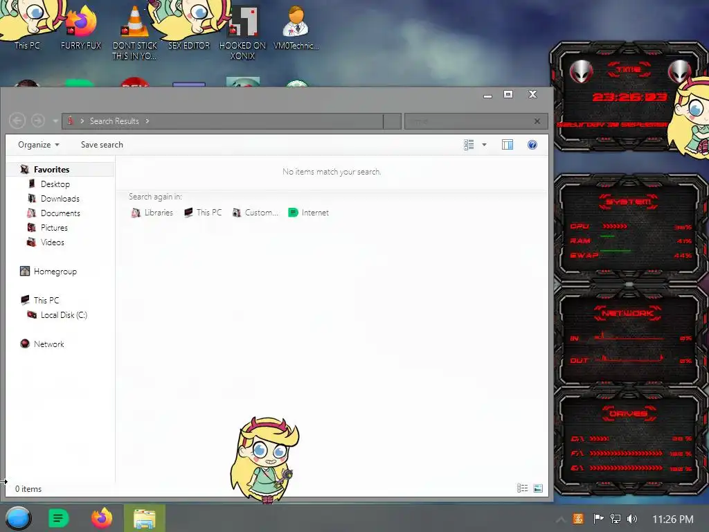Switch to details view in status bar
This screenshot has width=709, height=532.
pos(522,488)
